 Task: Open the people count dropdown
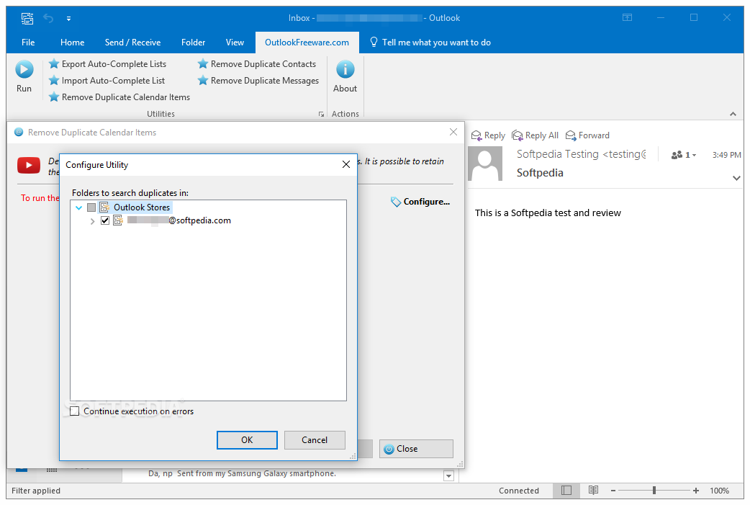(x=684, y=155)
